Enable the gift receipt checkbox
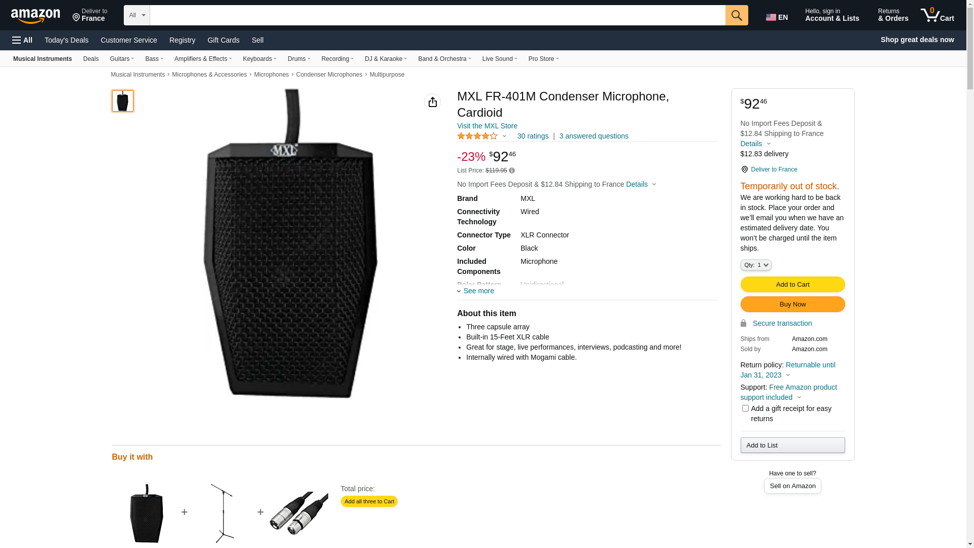The image size is (974, 548). pyautogui.click(x=745, y=408)
